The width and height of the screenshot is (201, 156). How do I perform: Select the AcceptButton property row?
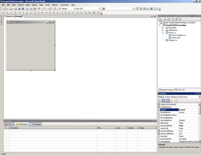pos(179,112)
